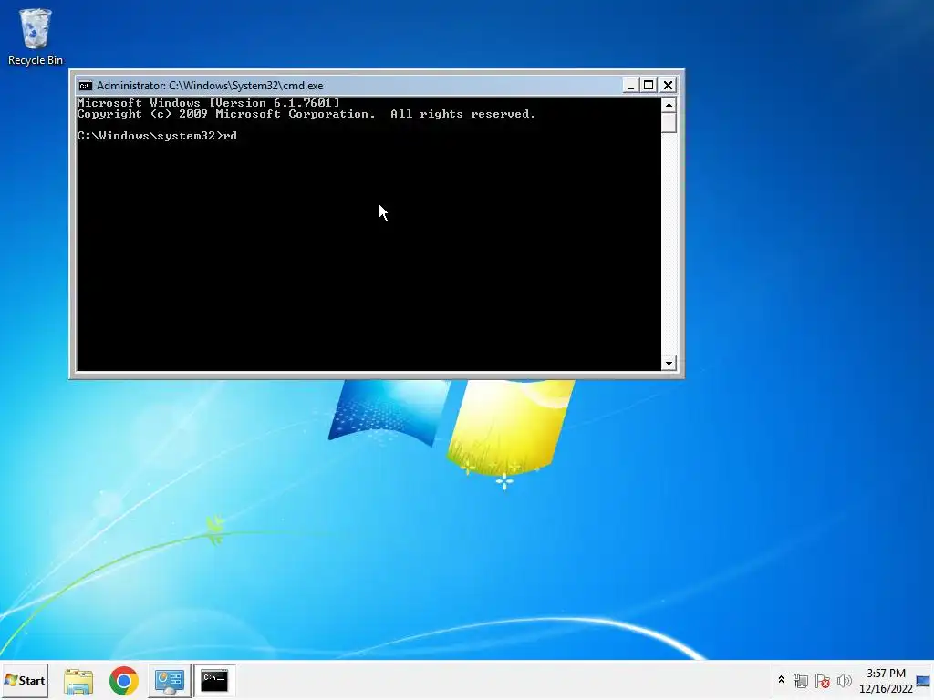Select the Command Prompt taskbar button
This screenshot has height=700, width=934.
click(214, 680)
